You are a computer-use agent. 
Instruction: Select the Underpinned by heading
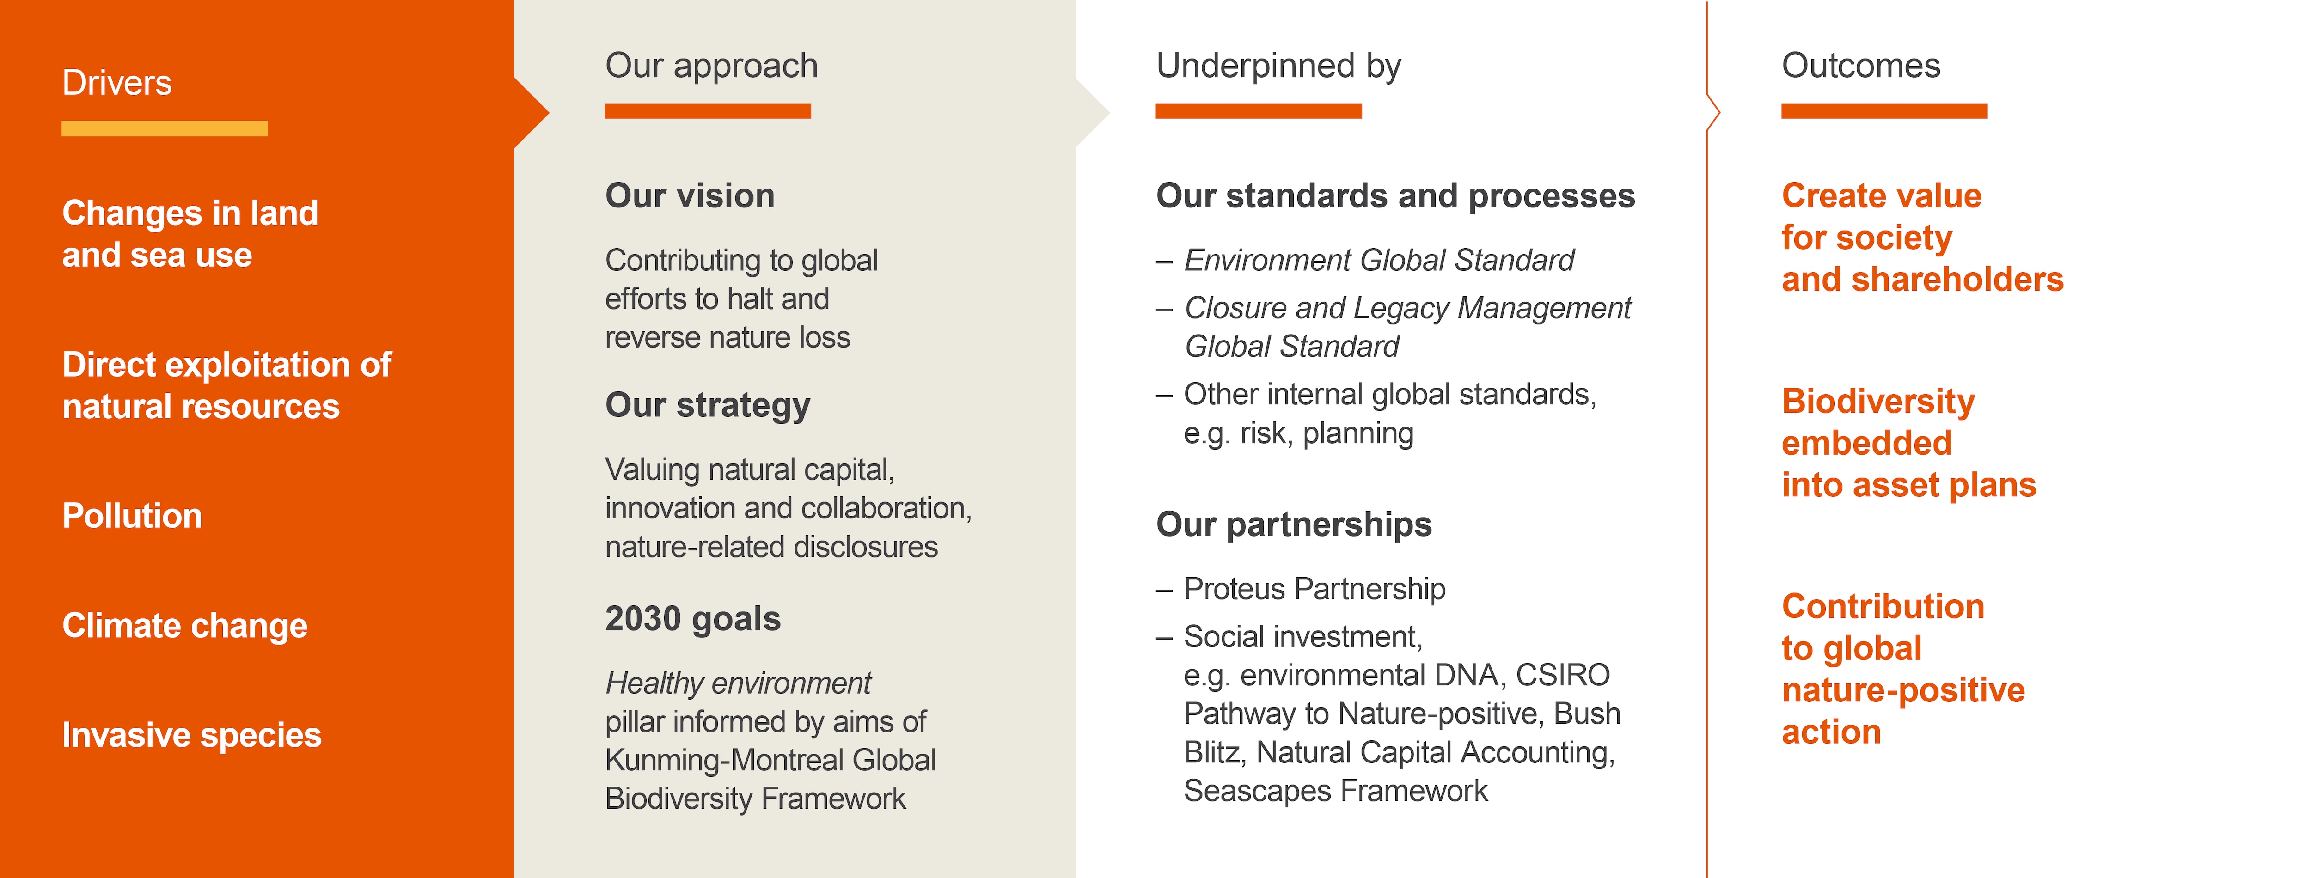[x=1278, y=66]
